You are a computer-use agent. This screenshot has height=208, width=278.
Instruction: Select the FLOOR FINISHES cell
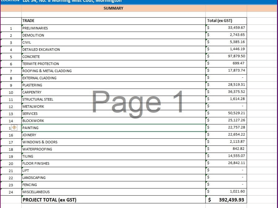pos(113,163)
